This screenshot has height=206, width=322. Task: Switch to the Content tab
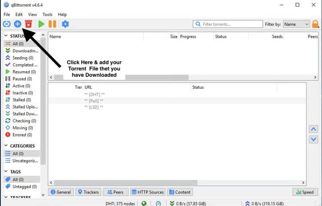tap(180, 192)
